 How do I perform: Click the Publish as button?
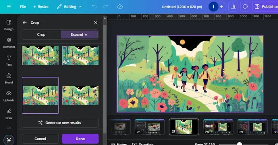coord(265,7)
